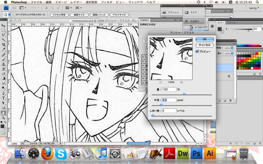Select the Type tool
This screenshot has width=263, height=164.
tap(3, 98)
